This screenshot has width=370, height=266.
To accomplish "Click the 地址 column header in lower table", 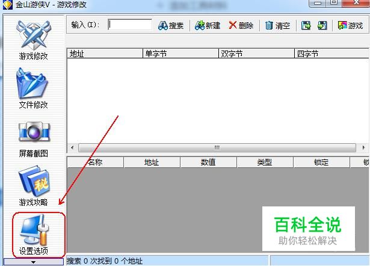I will pos(152,162).
